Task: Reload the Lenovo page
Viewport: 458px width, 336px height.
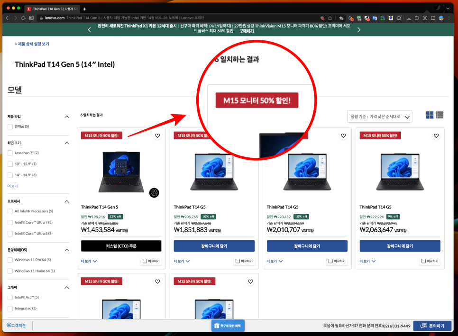Action: (23, 18)
